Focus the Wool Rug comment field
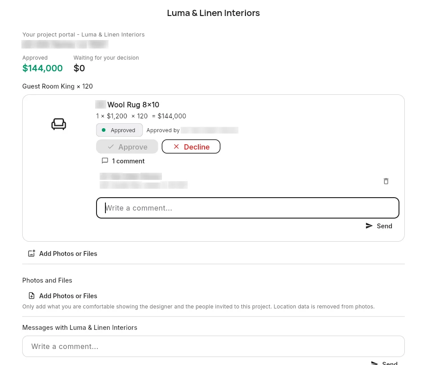427x365 pixels. pyautogui.click(x=248, y=208)
